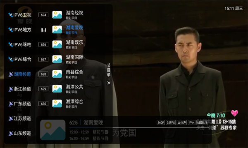Click dish antenna icon beside 湖南频道
The image size is (248, 148).
tap(11, 74)
